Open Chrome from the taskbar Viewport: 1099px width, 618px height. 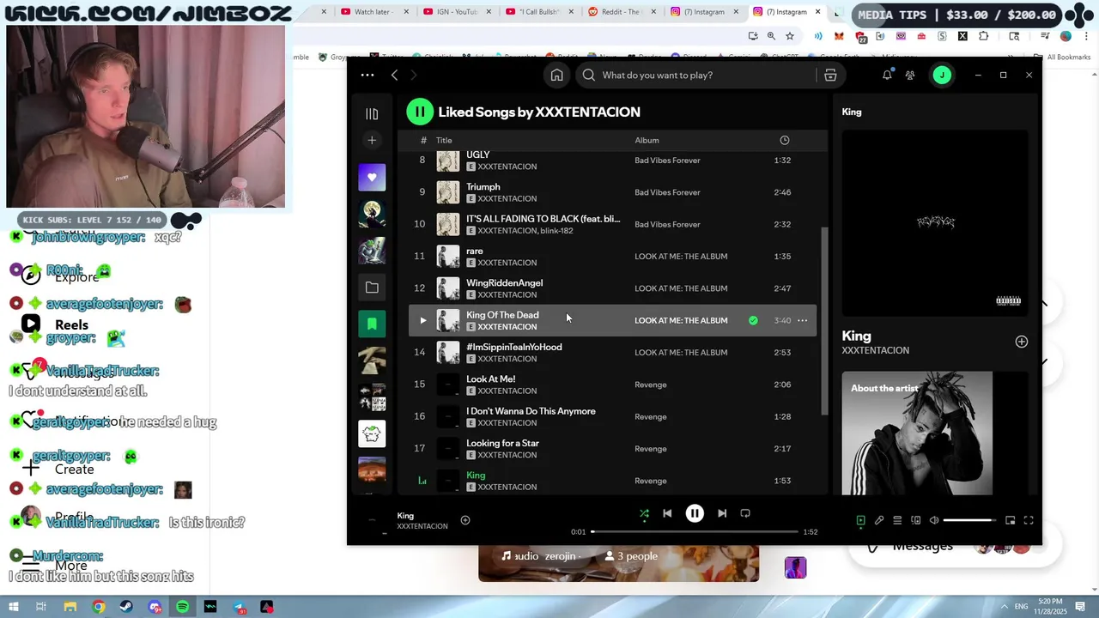tap(99, 607)
